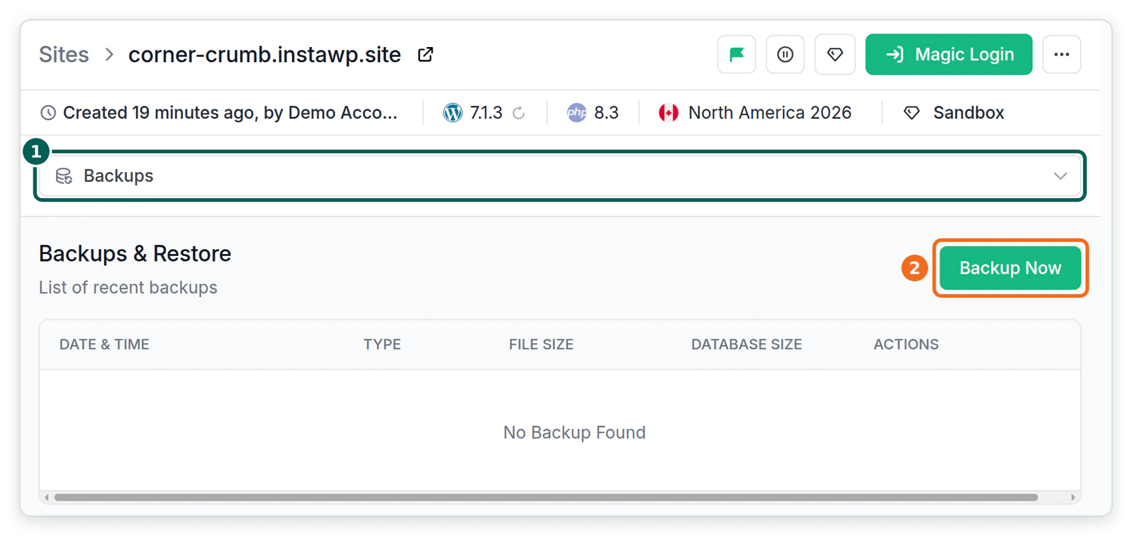The width and height of the screenshot is (1132, 536).
Task: Click the List of recent backups subtitle
Action: [128, 287]
